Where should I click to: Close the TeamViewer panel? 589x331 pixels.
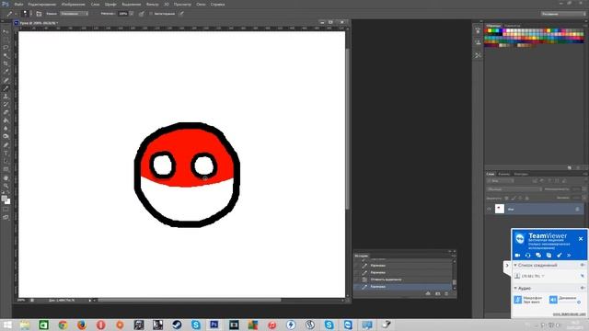581,239
